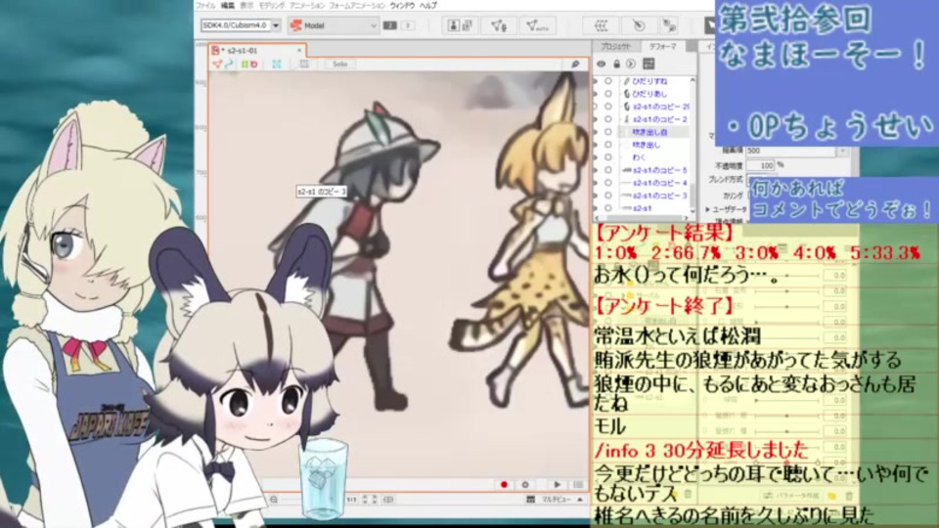Select the manual mesh edit tool icon
The height and width of the screenshot is (528, 939).
pyautogui.click(x=499, y=25)
